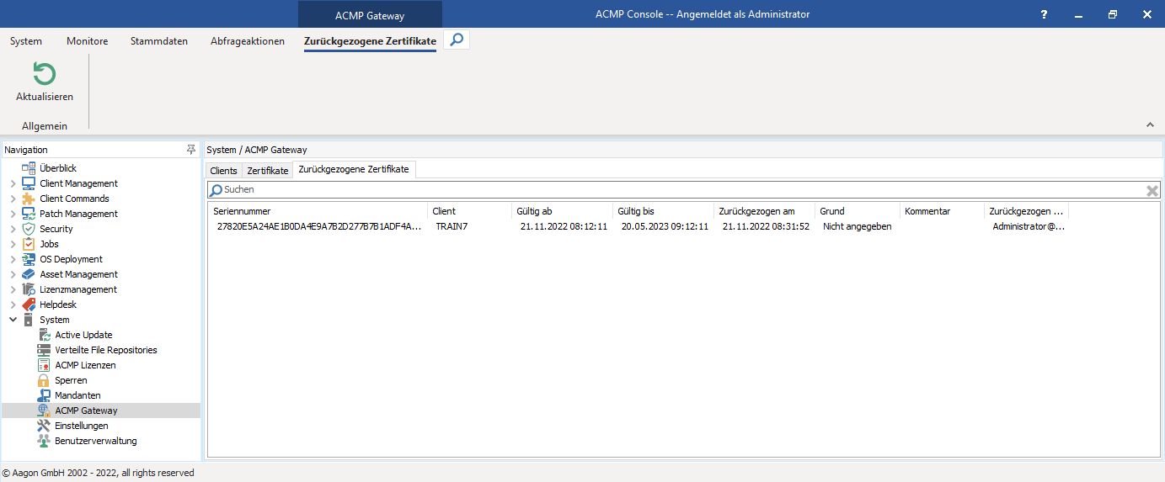Image resolution: width=1165 pixels, height=482 pixels.
Task: Select the TRAIN7 client cell
Action: (452, 226)
